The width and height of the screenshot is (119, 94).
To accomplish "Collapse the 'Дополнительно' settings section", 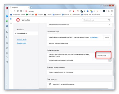I will pos(26,33).
